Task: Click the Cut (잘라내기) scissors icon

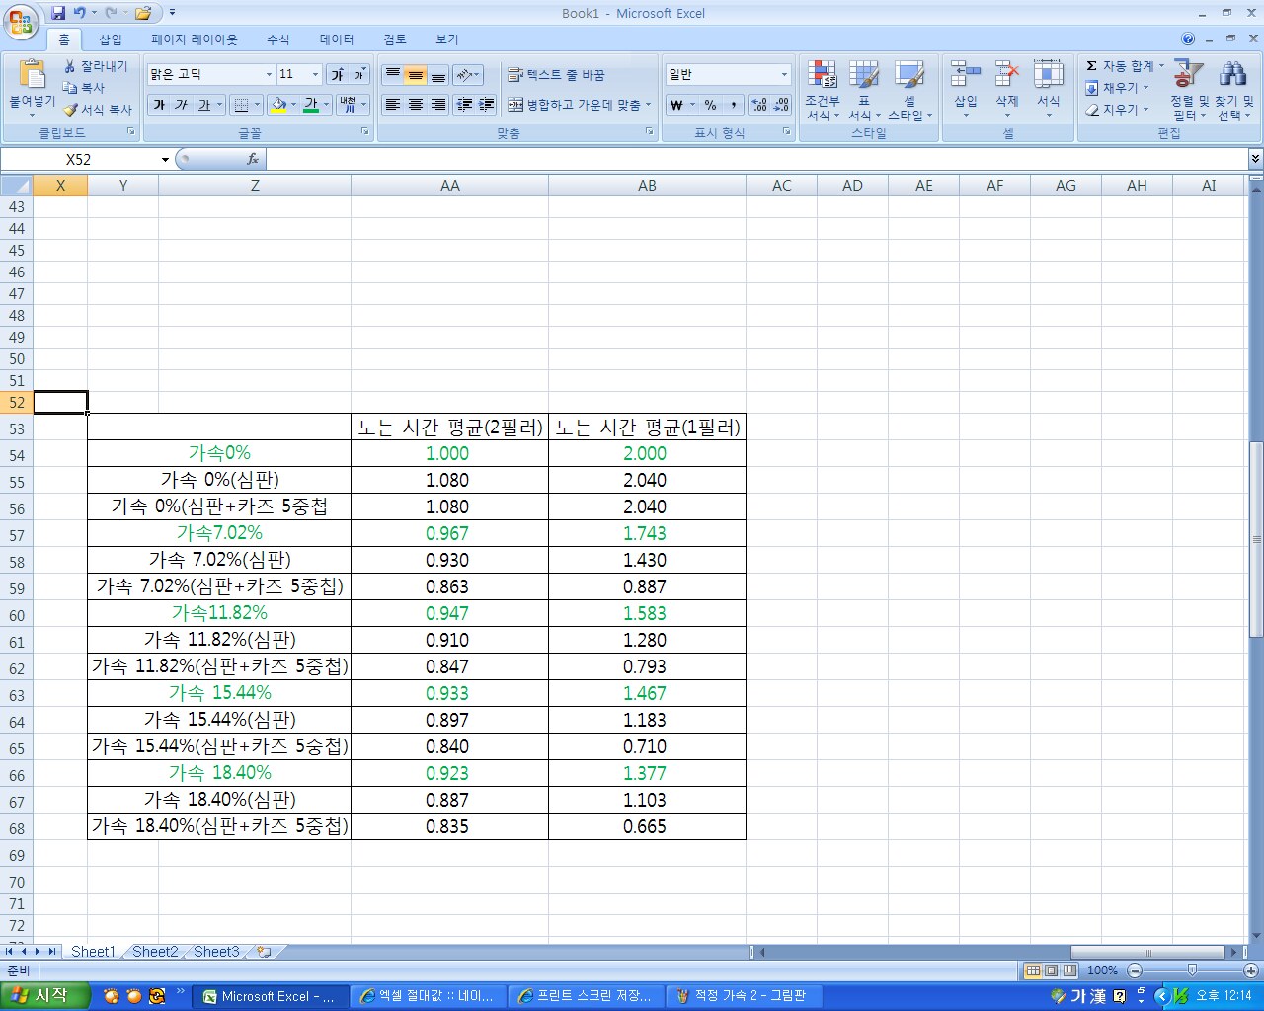Action: coord(70,66)
